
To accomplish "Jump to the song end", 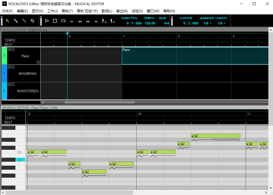I will pos(96,22).
